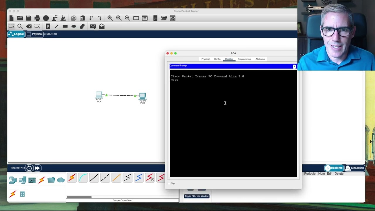Image resolution: width=375 pixels, height=211 pixels.
Task: Choose the Copper Cross-Over dashed cable
Action: point(105,178)
